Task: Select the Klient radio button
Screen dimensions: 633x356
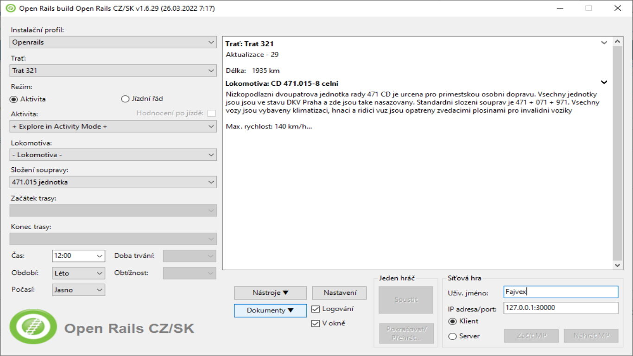Action: point(452,322)
